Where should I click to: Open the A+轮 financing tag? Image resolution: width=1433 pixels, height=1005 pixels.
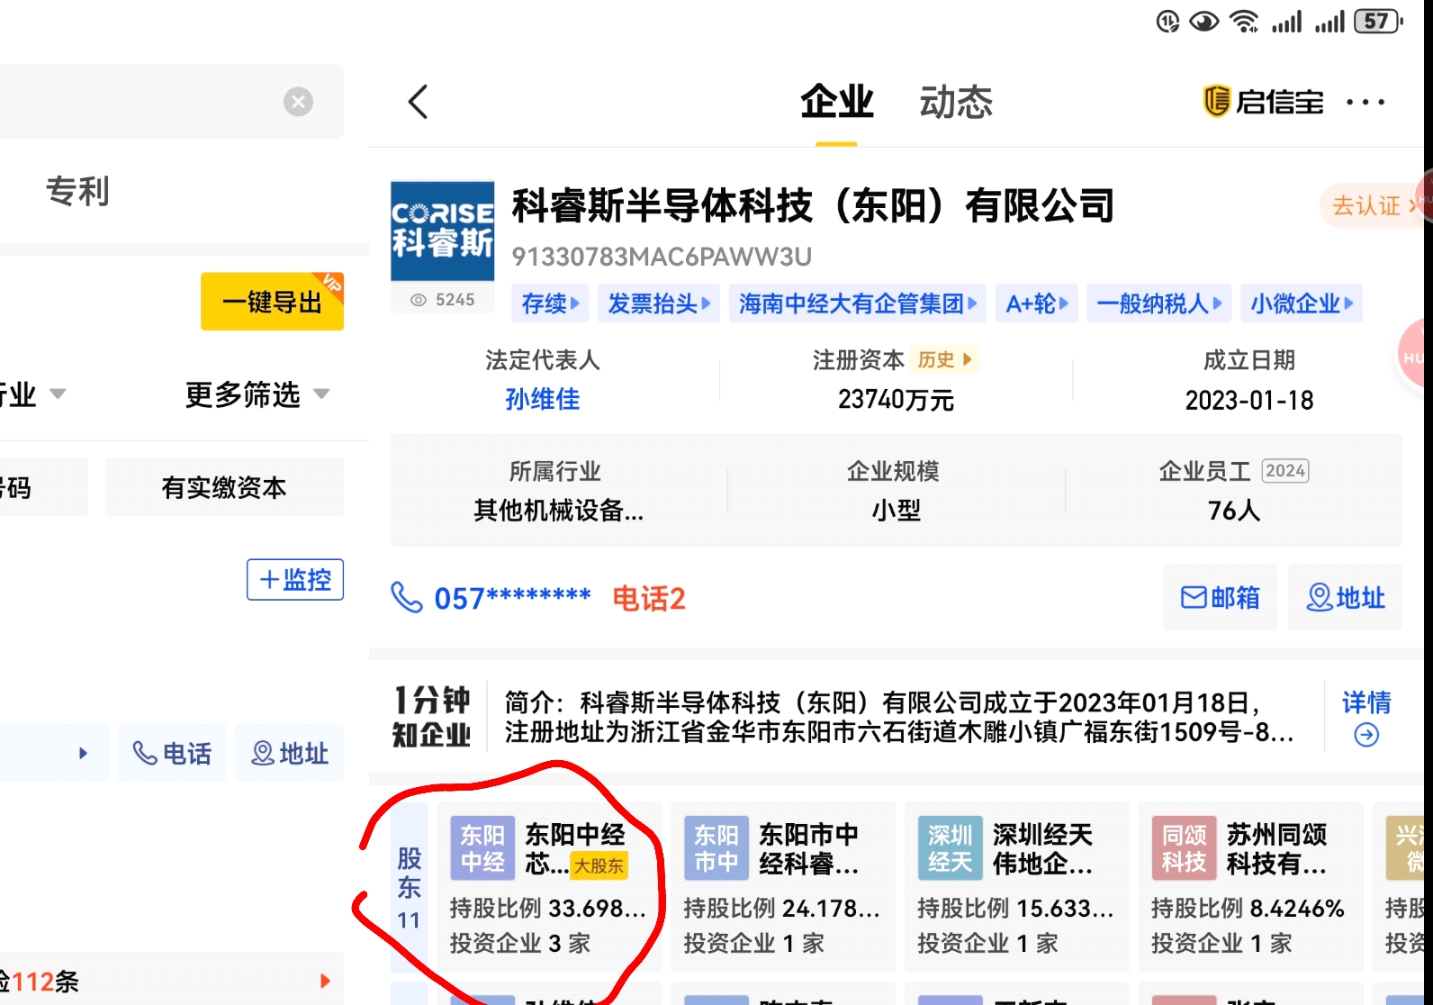pyautogui.click(x=1037, y=303)
